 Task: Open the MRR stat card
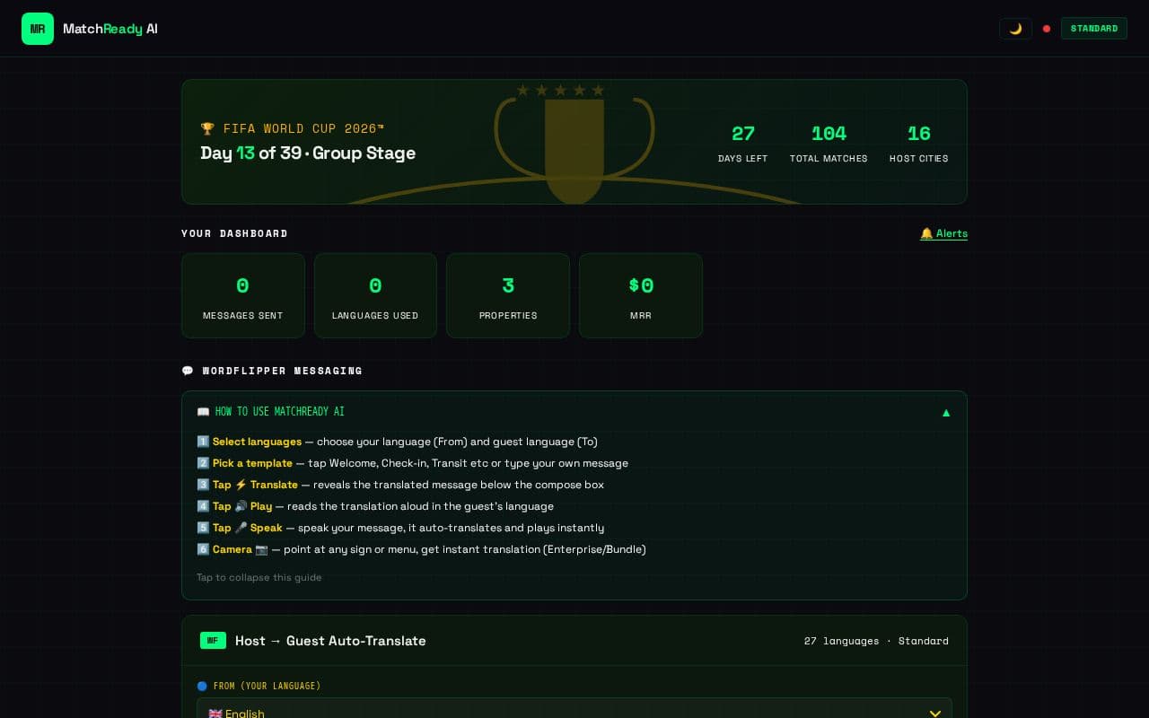coord(641,295)
